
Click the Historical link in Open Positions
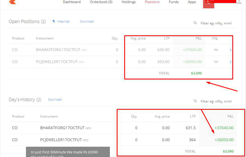(63, 21)
